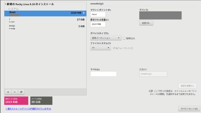201x113 pixels.
Task: Click the gray 20 GiB total space box
Action: 41,101
